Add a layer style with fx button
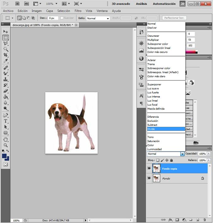This screenshot has height=223, width=213. click(x=170, y=220)
